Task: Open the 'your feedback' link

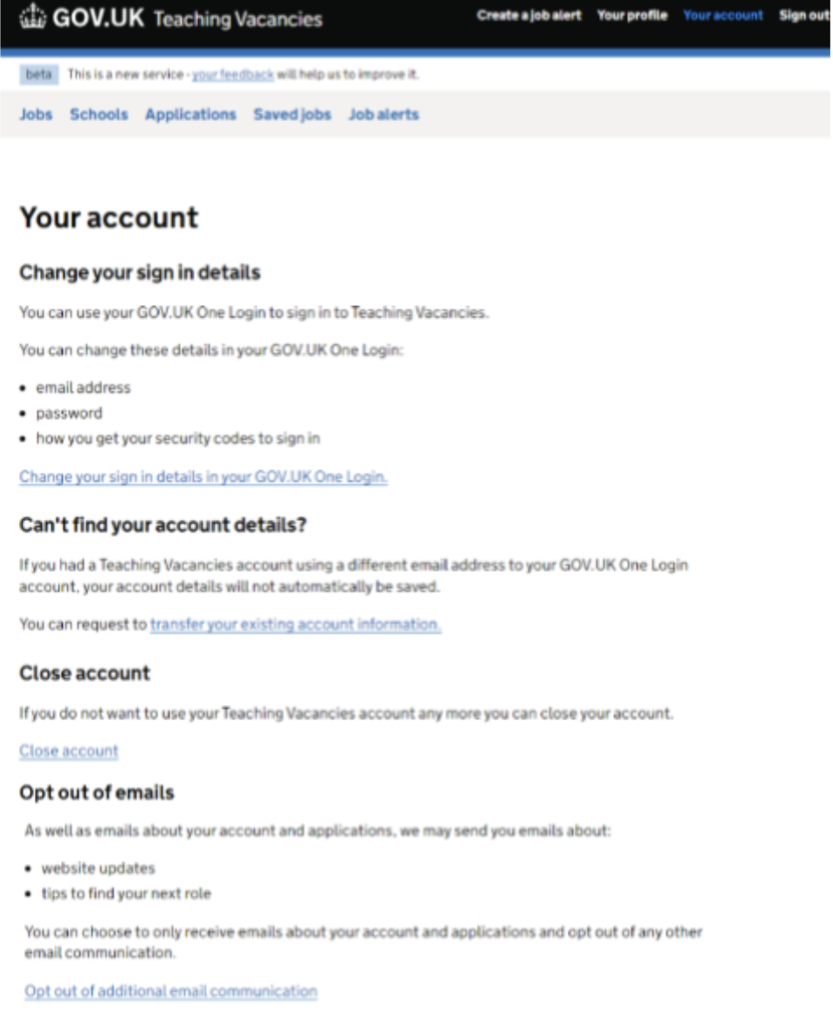Action: pos(233,75)
